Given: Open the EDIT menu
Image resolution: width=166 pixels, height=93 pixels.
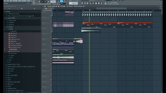Looking at the screenshot, I should [x=8, y=1].
